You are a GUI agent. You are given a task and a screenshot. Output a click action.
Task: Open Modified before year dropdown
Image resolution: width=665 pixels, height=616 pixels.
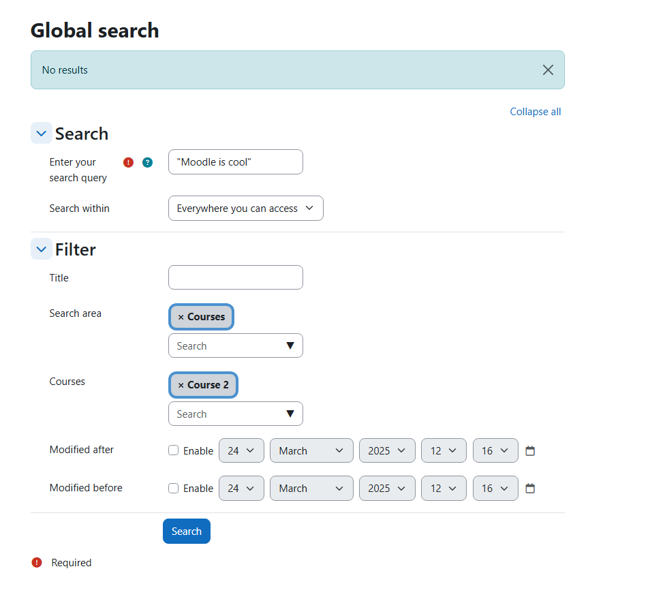coord(387,489)
